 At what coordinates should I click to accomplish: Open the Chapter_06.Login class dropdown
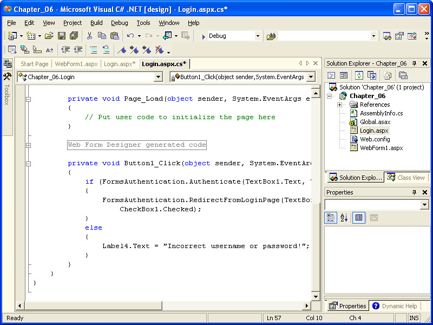click(x=158, y=77)
